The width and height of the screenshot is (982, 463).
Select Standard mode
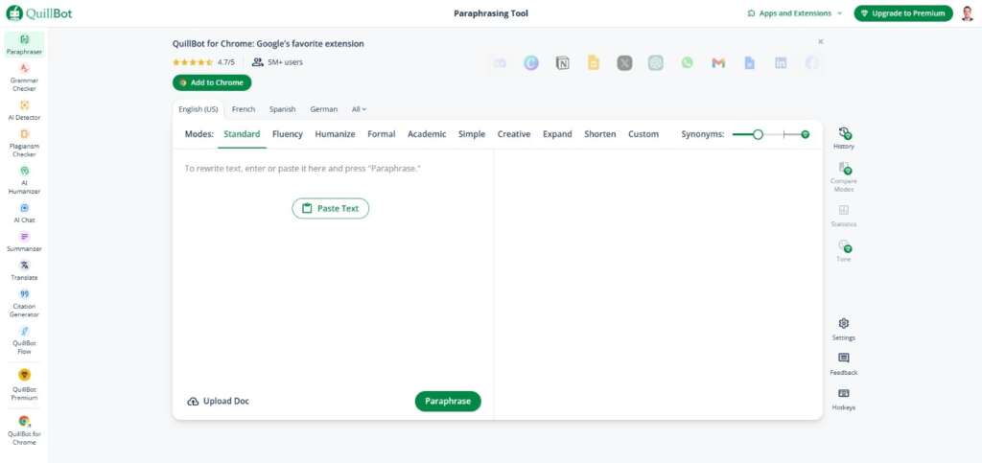(242, 134)
